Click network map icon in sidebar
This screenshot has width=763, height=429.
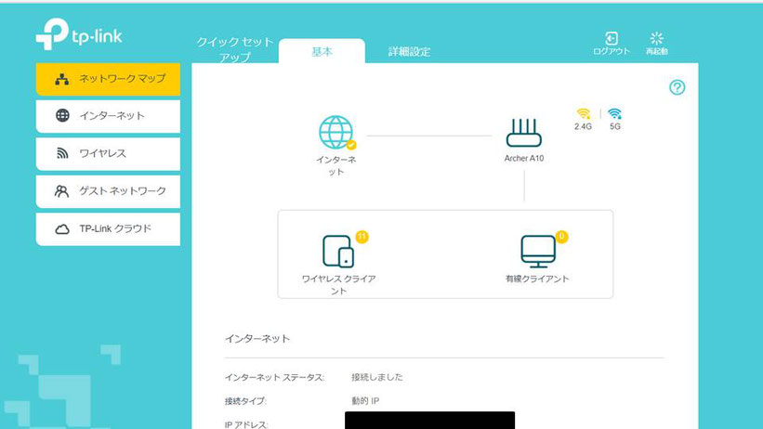click(61, 79)
